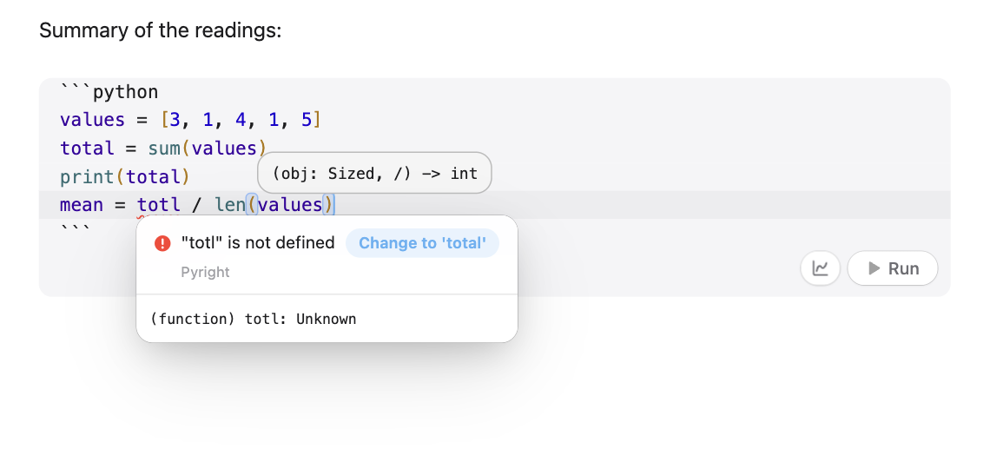The width and height of the screenshot is (990, 469).
Task: Click the '```python' fence line
Action: 109,92
